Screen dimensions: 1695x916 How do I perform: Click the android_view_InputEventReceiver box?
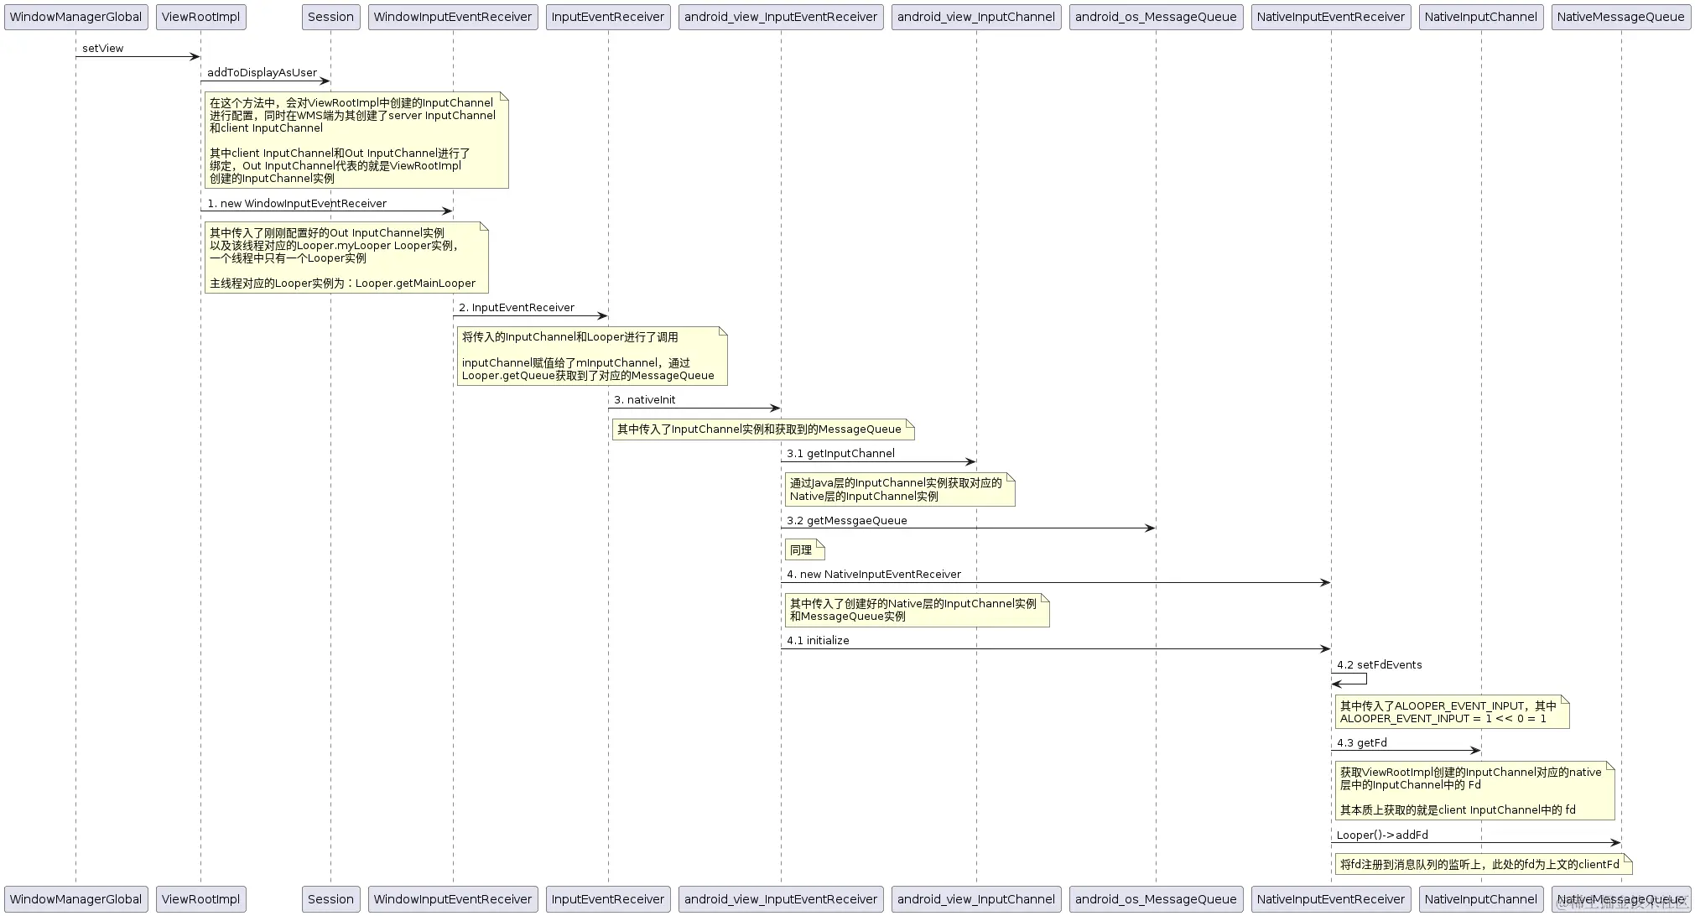click(780, 16)
